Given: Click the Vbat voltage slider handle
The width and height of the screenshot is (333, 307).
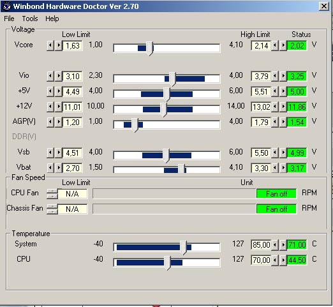Looking at the screenshot, I should [x=181, y=168].
